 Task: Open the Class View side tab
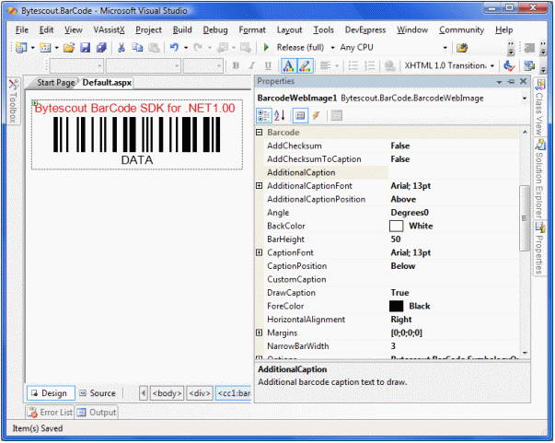coord(539,108)
